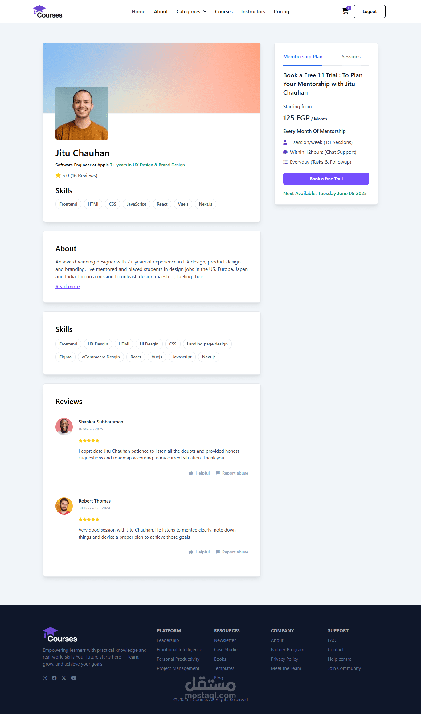This screenshot has width=421, height=714.
Task: Mark Shankar Subbaraman's review as Helpful
Action: point(199,473)
